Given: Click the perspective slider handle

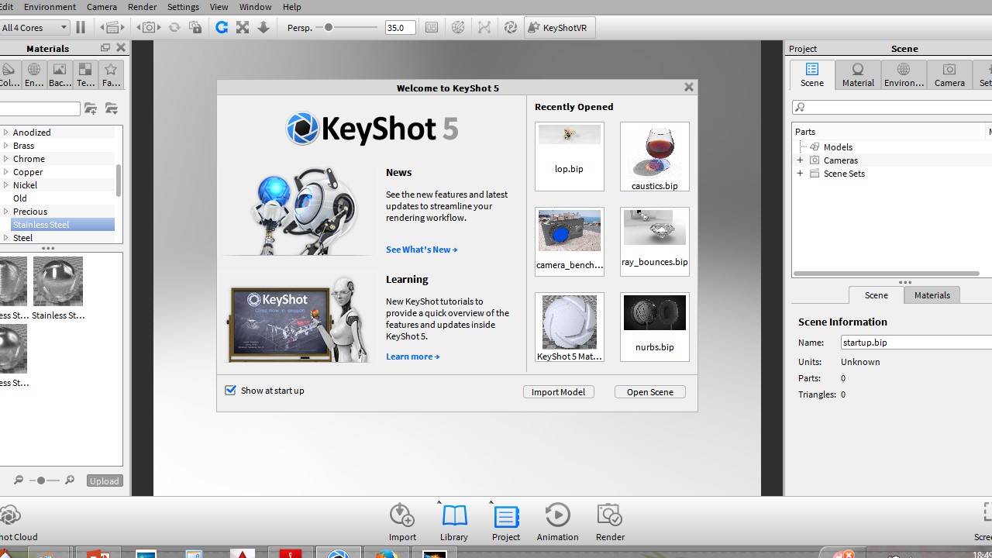Looking at the screenshot, I should click(329, 27).
